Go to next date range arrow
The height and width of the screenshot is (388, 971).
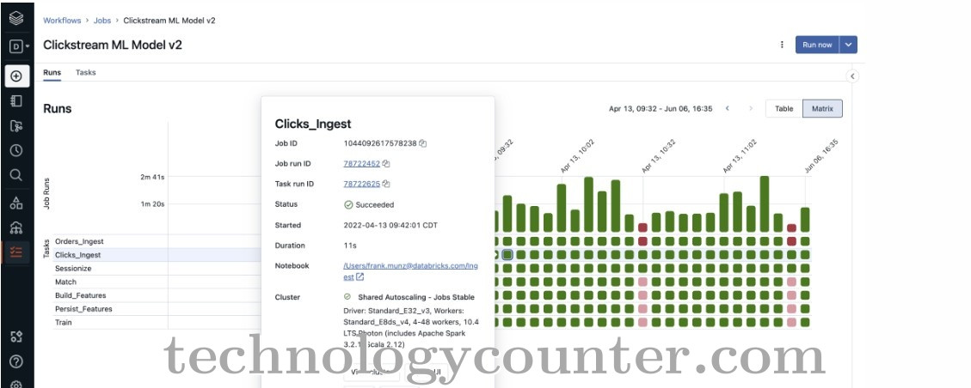[x=751, y=108]
